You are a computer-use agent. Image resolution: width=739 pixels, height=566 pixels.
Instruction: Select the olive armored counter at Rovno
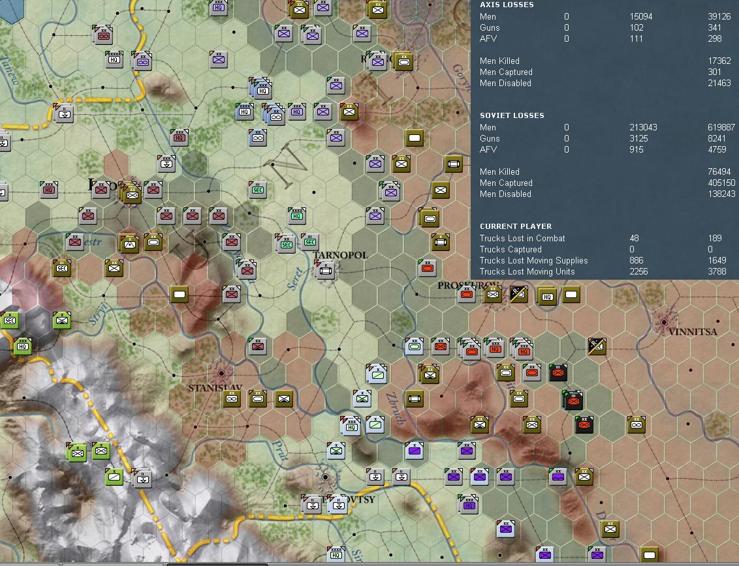403,62
